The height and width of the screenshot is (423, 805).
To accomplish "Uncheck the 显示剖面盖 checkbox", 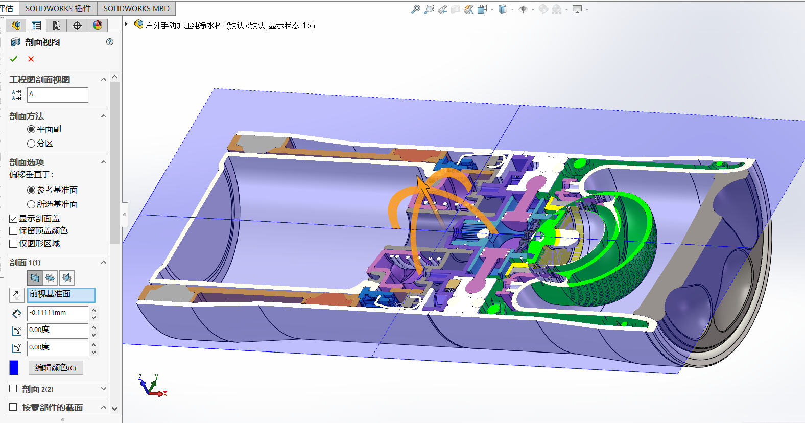I will point(14,219).
